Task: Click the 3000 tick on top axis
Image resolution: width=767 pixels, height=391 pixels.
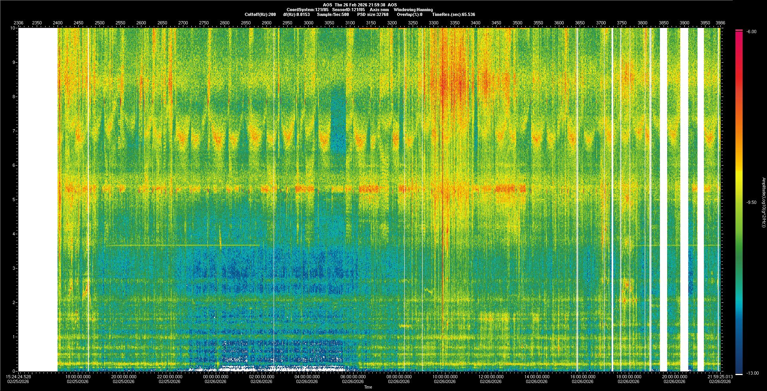Action: pyautogui.click(x=308, y=23)
